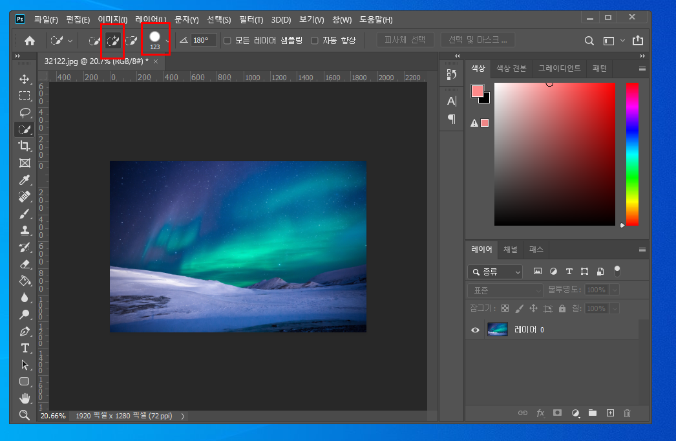Open the Paragraph panel icon
The height and width of the screenshot is (441, 676).
pyautogui.click(x=451, y=119)
